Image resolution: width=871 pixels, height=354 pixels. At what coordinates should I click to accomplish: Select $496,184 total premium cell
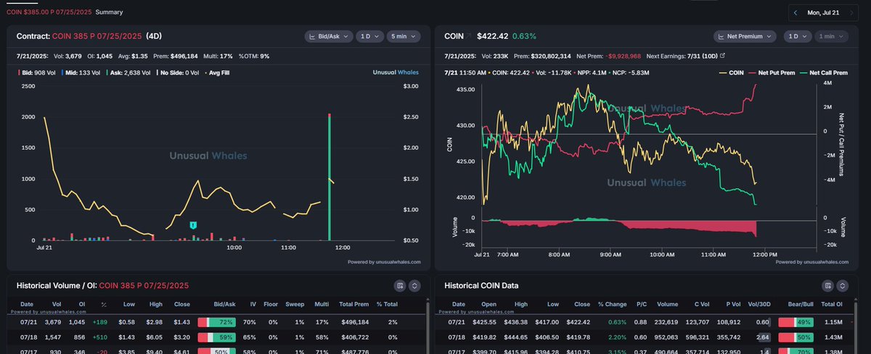354,321
